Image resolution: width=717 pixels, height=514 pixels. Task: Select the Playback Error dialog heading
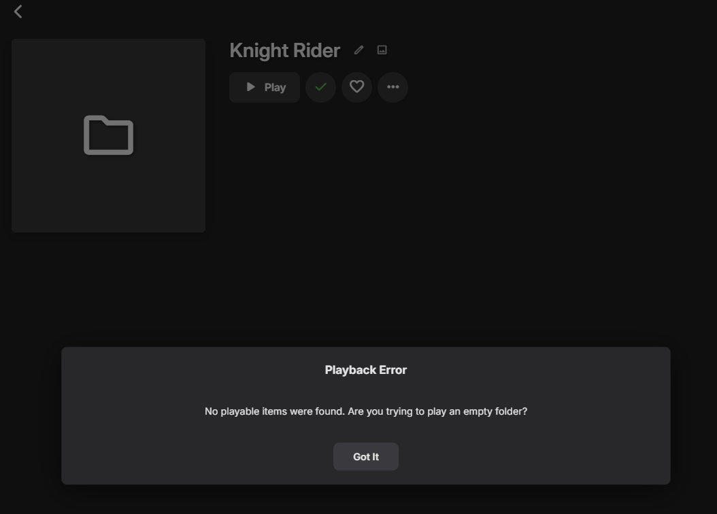pos(366,370)
